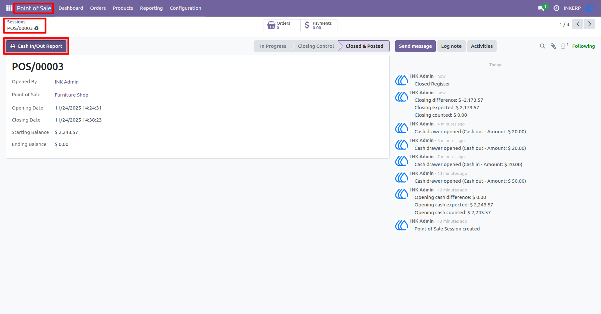Click avatar beside Cash out Amount $ 50.00 message
This screenshot has width=601, height=314.
pos(402,177)
